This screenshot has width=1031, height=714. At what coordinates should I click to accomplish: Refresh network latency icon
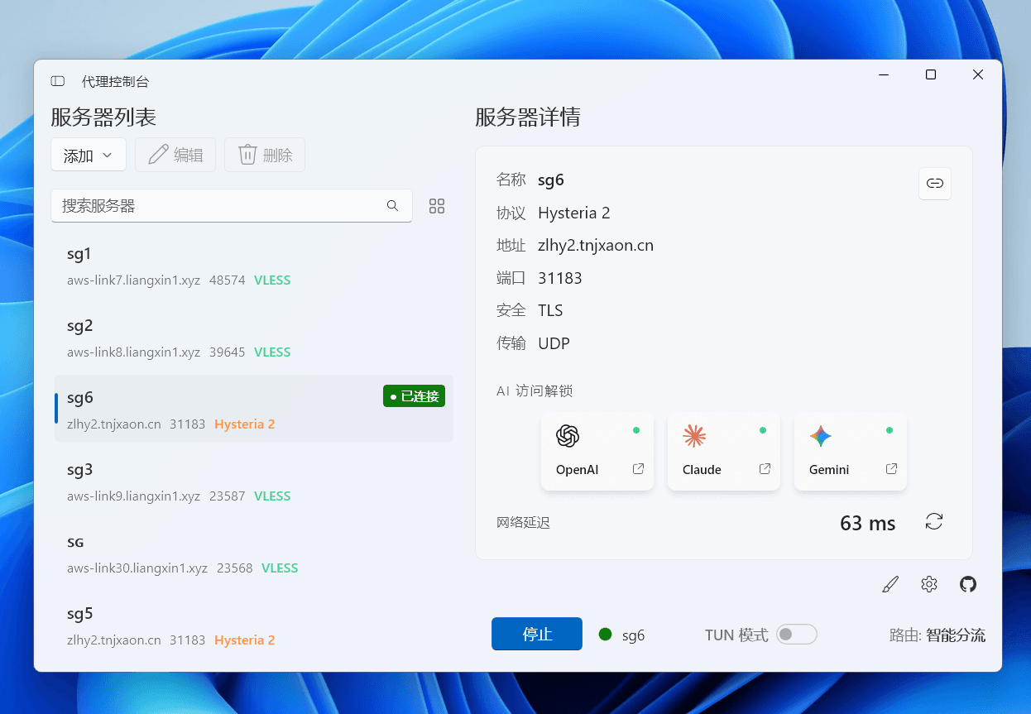[x=934, y=521]
